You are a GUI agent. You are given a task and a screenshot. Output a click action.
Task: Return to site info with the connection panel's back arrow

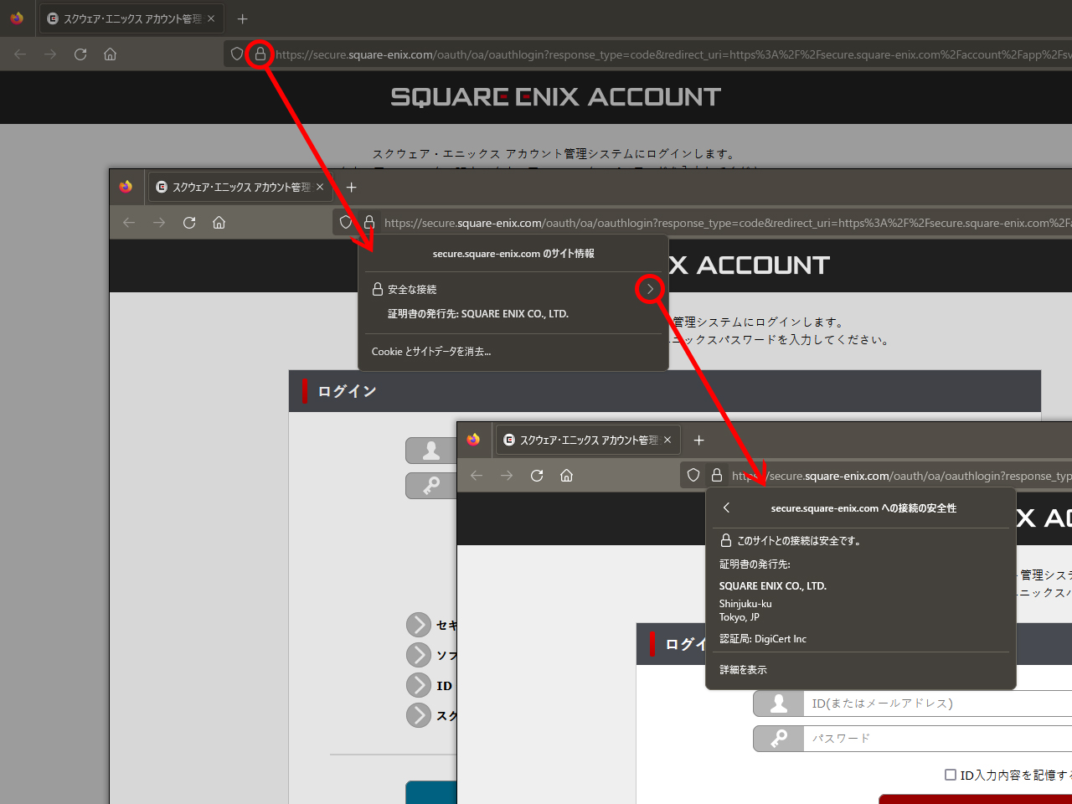click(726, 508)
